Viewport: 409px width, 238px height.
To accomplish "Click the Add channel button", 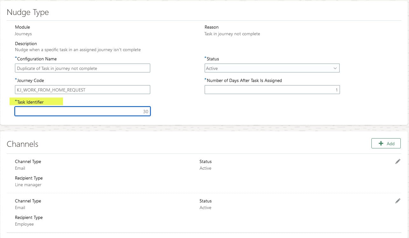I will pyautogui.click(x=386, y=143).
